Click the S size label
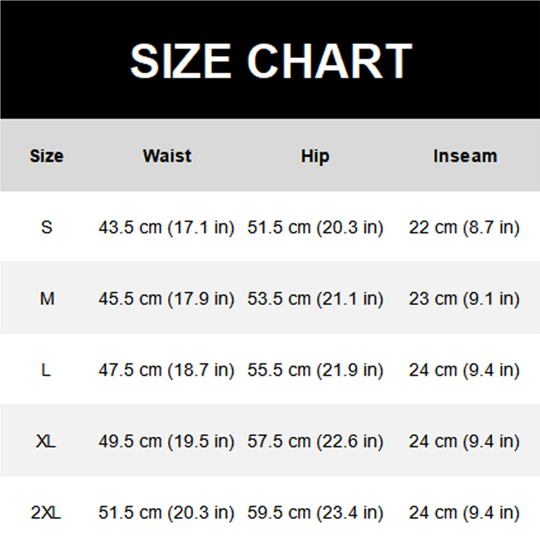The height and width of the screenshot is (540, 540). (46, 227)
